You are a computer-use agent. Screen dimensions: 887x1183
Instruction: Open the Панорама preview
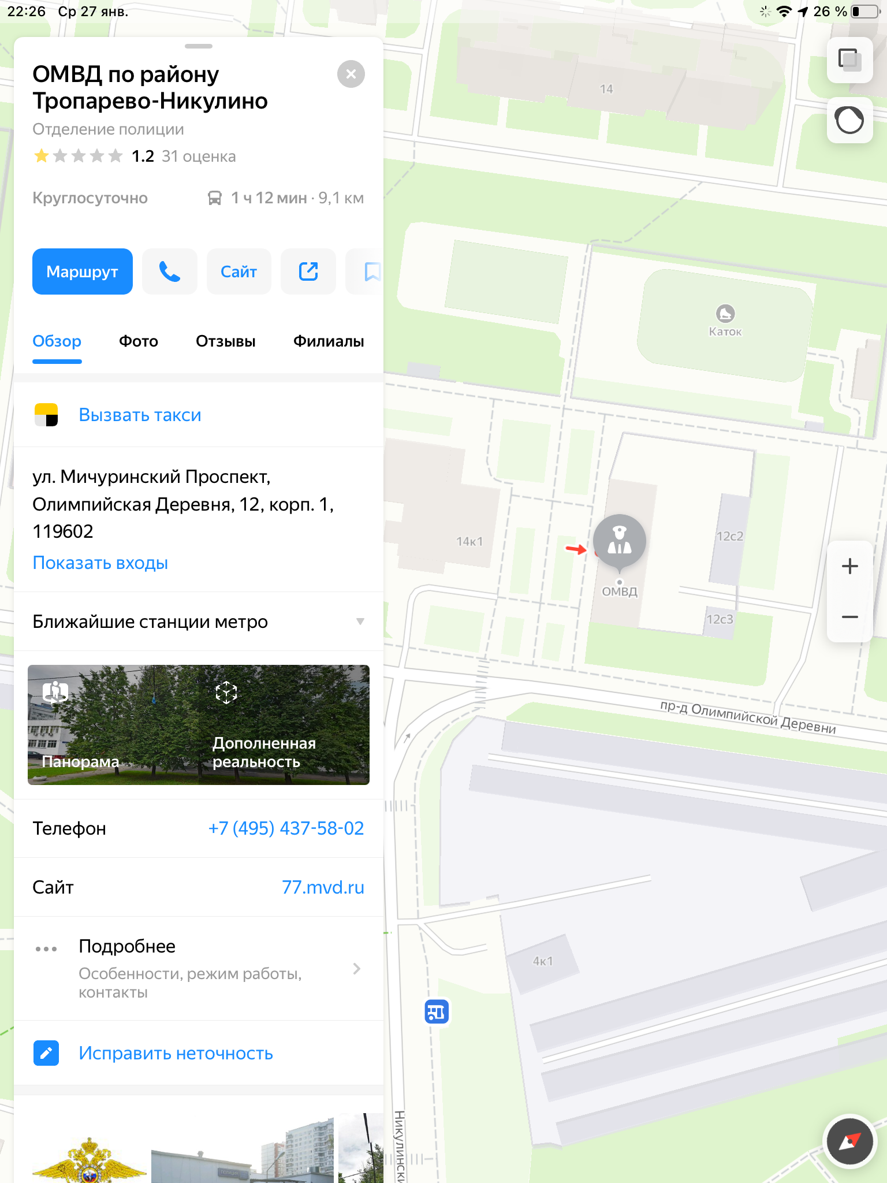click(x=113, y=725)
